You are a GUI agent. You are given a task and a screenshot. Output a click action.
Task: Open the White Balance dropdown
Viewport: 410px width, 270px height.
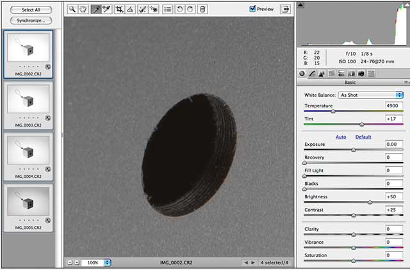pyautogui.click(x=370, y=95)
